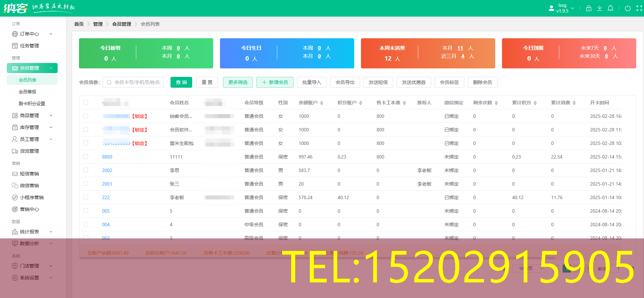Image resolution: width=644 pixels, height=298 pixels.
Task: Click the power logout icon
Action: [628, 8]
